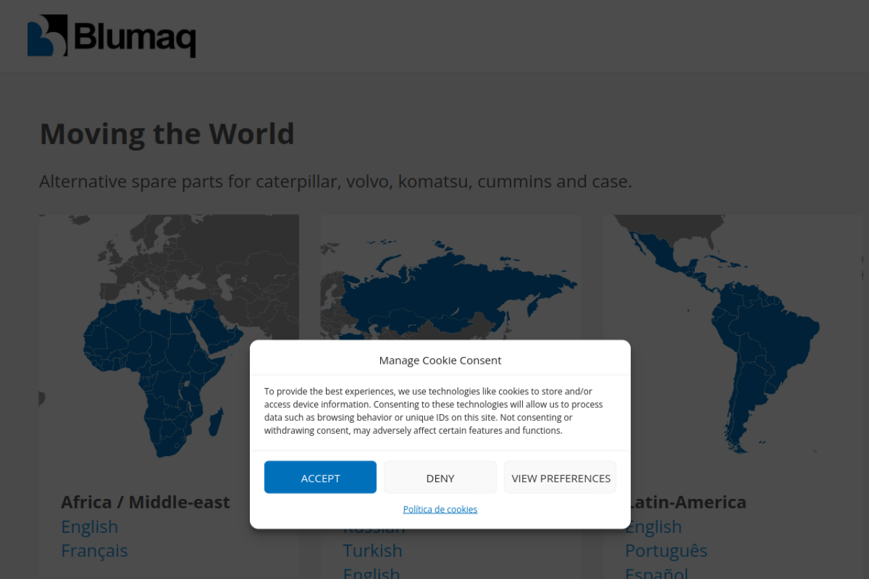
Task: Click the Manage Cookie Consent title
Action: (440, 360)
